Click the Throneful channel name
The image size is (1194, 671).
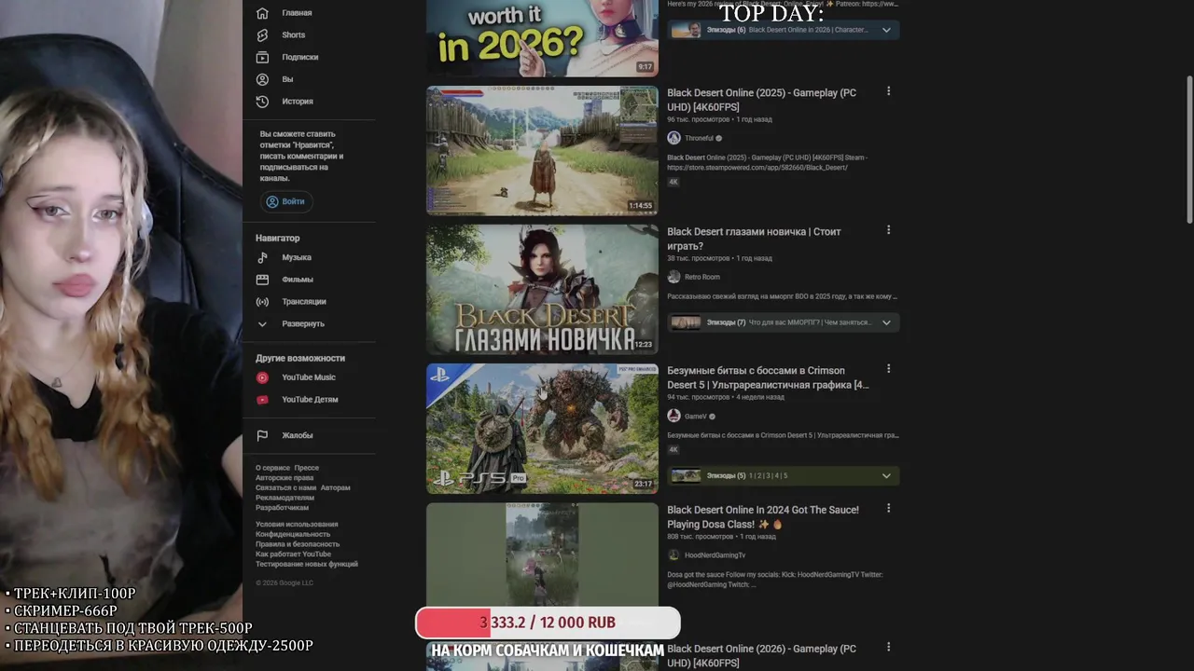point(699,138)
